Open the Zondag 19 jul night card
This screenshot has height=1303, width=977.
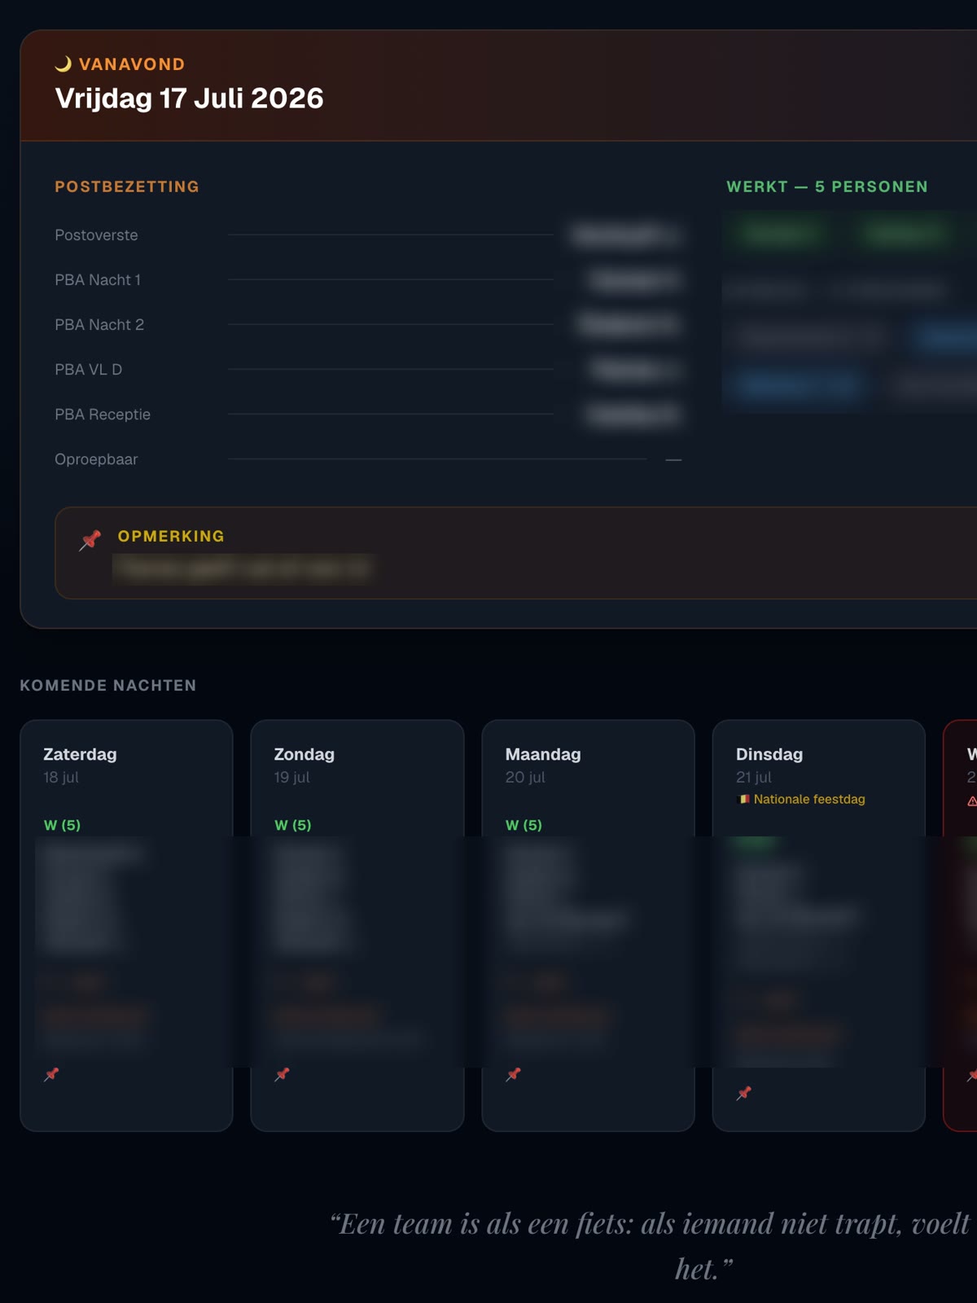pyautogui.click(x=357, y=925)
